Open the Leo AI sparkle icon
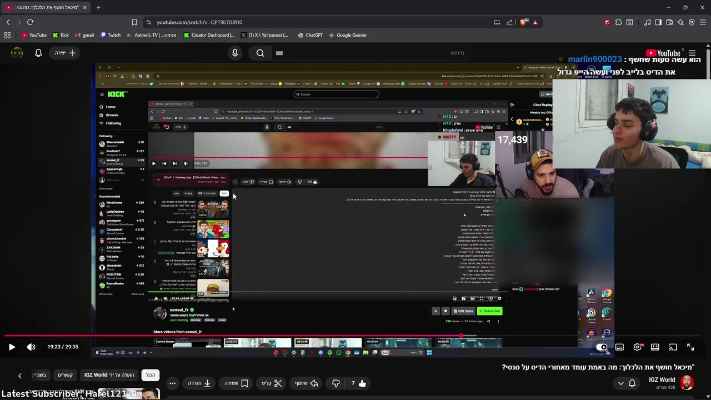The width and height of the screenshot is (711, 400). 680,22
